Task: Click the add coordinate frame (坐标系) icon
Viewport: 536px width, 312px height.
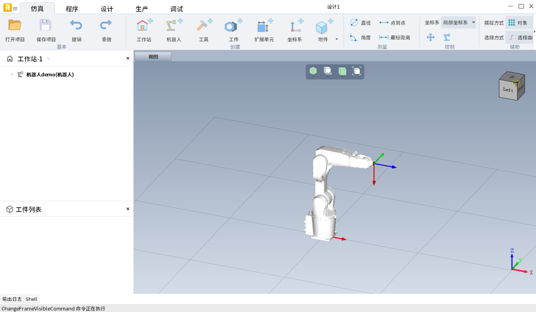Action: pyautogui.click(x=294, y=27)
